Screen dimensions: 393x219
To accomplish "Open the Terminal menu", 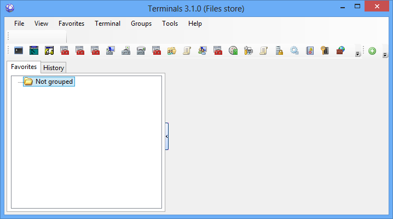I will (107, 24).
